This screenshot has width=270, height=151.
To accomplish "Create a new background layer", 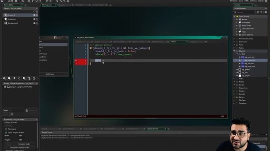I will 4,78.
